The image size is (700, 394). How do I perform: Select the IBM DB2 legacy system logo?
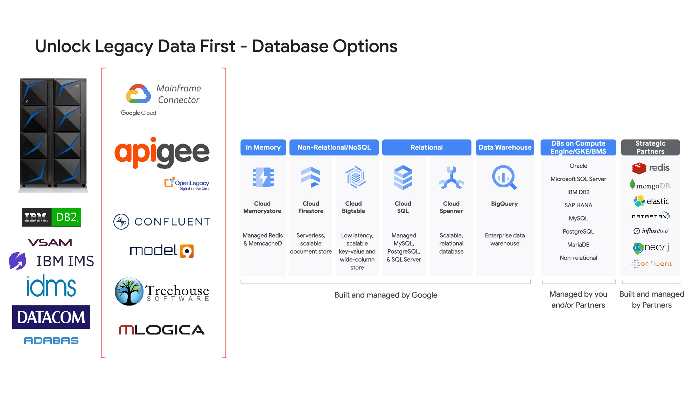(x=51, y=217)
